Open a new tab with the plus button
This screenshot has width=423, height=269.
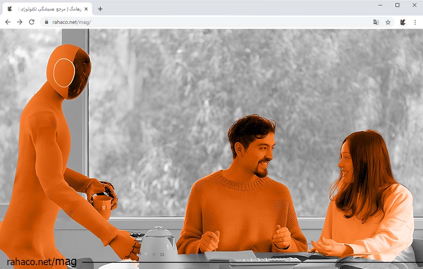click(100, 9)
